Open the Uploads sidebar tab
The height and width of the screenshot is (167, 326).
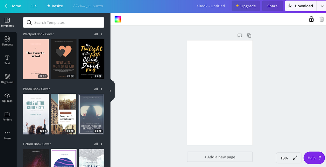click(x=7, y=97)
